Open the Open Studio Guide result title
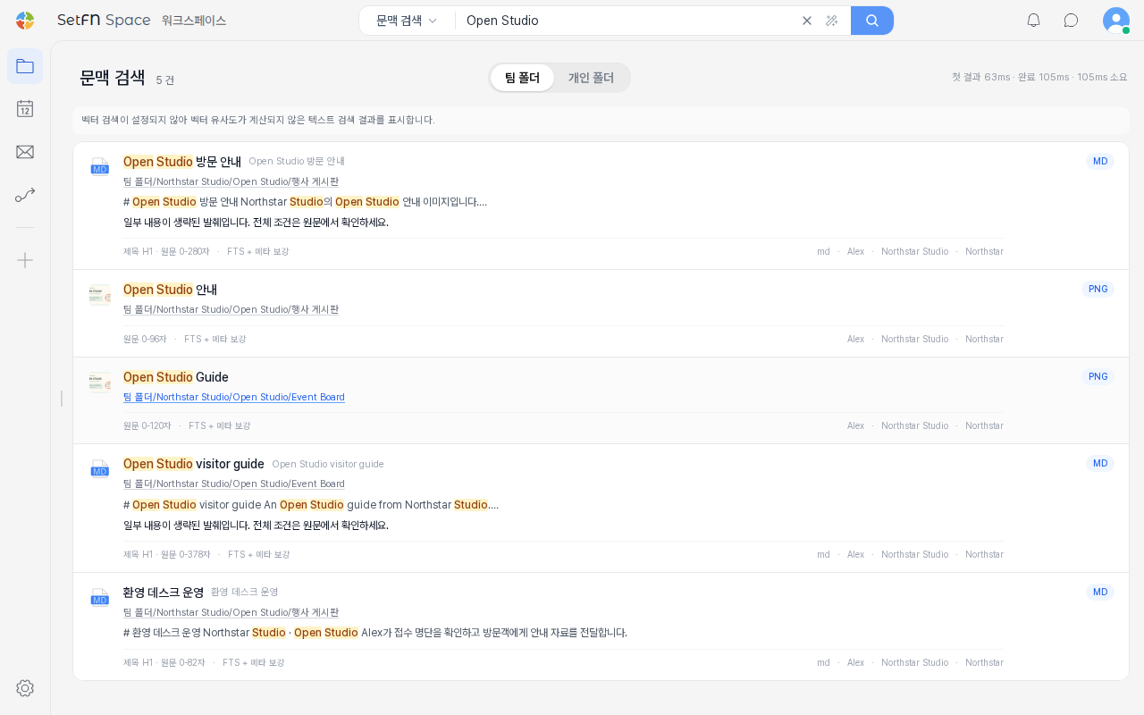This screenshot has height=715, width=1144. pos(176,377)
